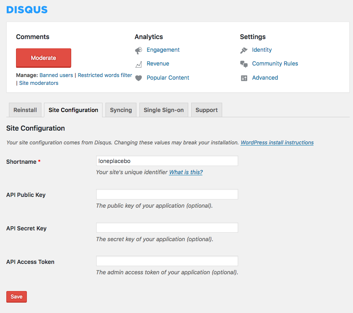Click 'The public key of your application' hint

pos(154,206)
